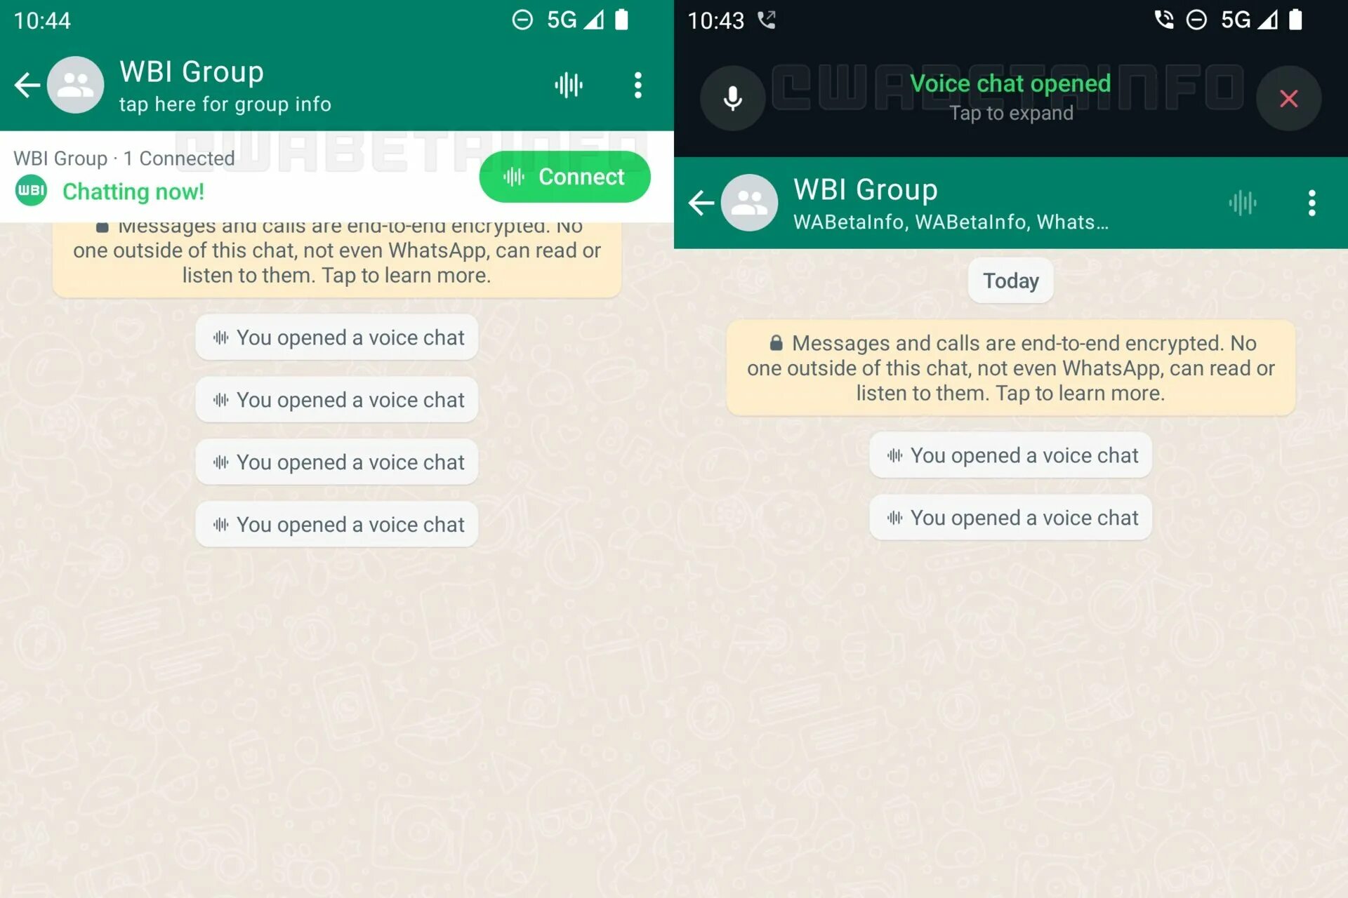Tap 'Chatting now!' status indicator
Viewport: 1348px width, 898px height.
(x=133, y=190)
